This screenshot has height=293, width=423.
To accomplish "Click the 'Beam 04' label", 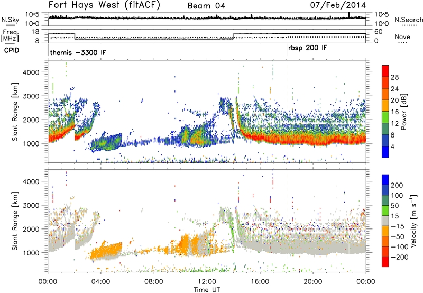I will (x=206, y=6).
